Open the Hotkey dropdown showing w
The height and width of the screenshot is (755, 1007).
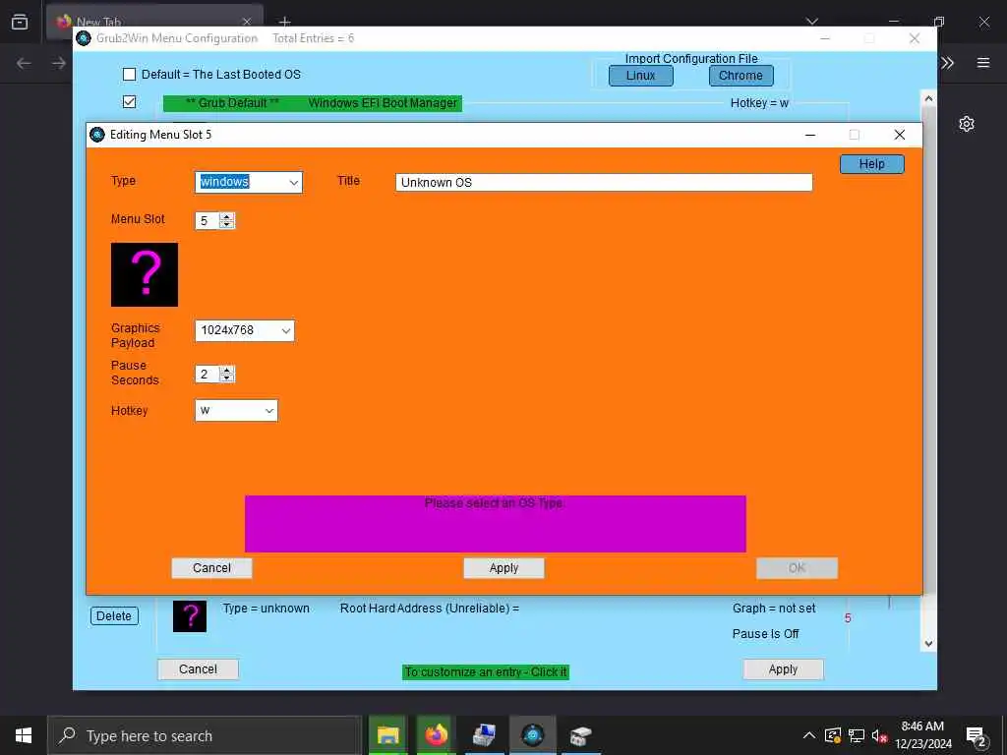pos(236,411)
